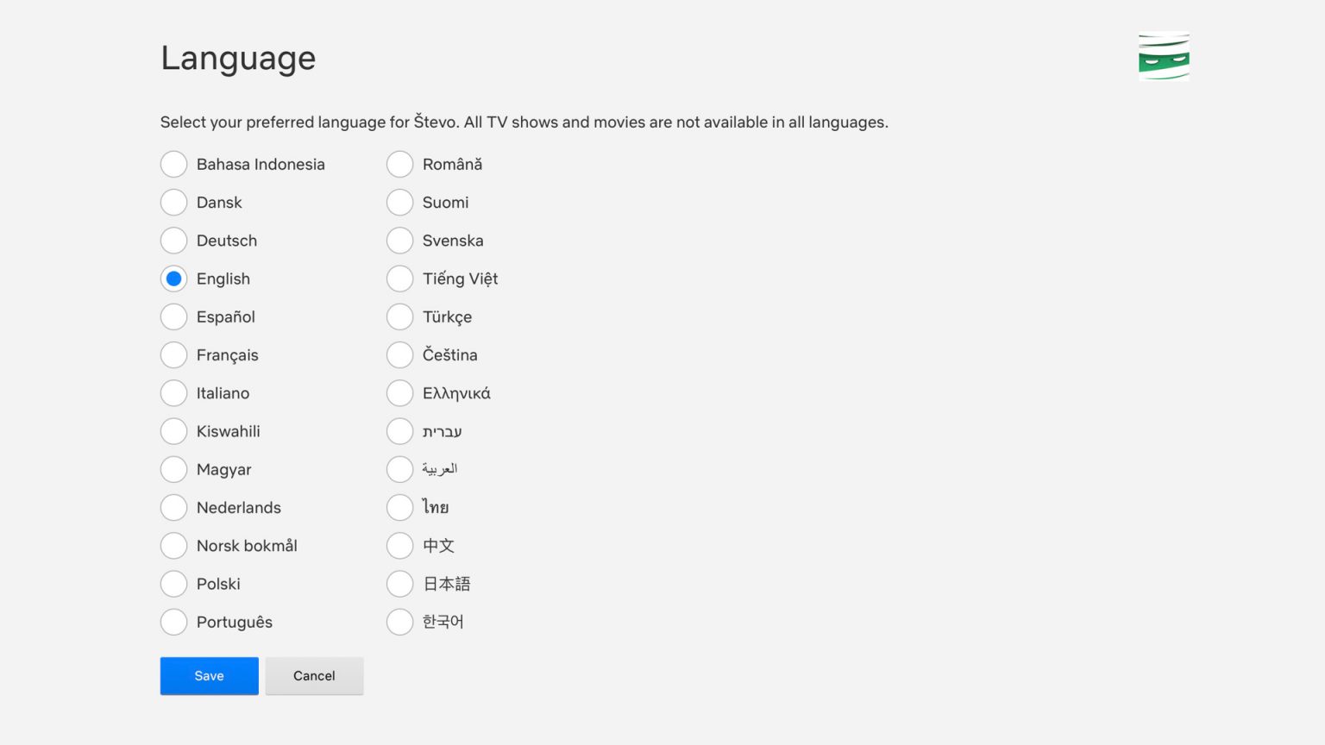Screen dimensions: 1325x745
Task: Pick the Tiếng Việt radio button
Action: click(x=399, y=279)
